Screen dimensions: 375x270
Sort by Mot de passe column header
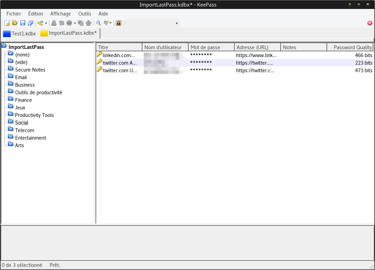point(211,47)
